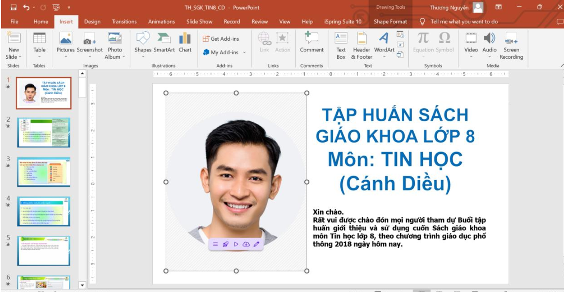This screenshot has height=292, width=564.
Task: Expand the My Add-ins dropdown arrow
Action: point(244,53)
